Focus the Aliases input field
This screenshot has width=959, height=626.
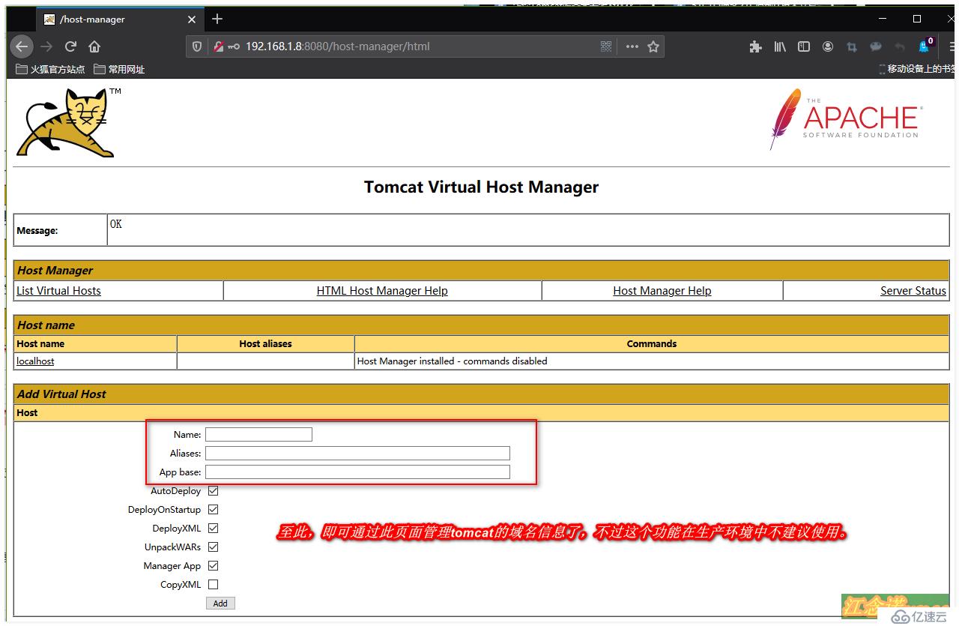358,453
